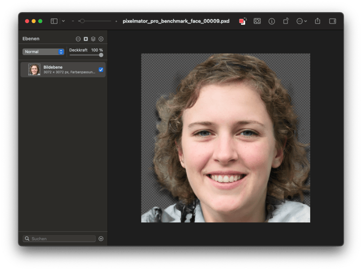
Task: Add a mask to the layer
Action: [x=86, y=39]
